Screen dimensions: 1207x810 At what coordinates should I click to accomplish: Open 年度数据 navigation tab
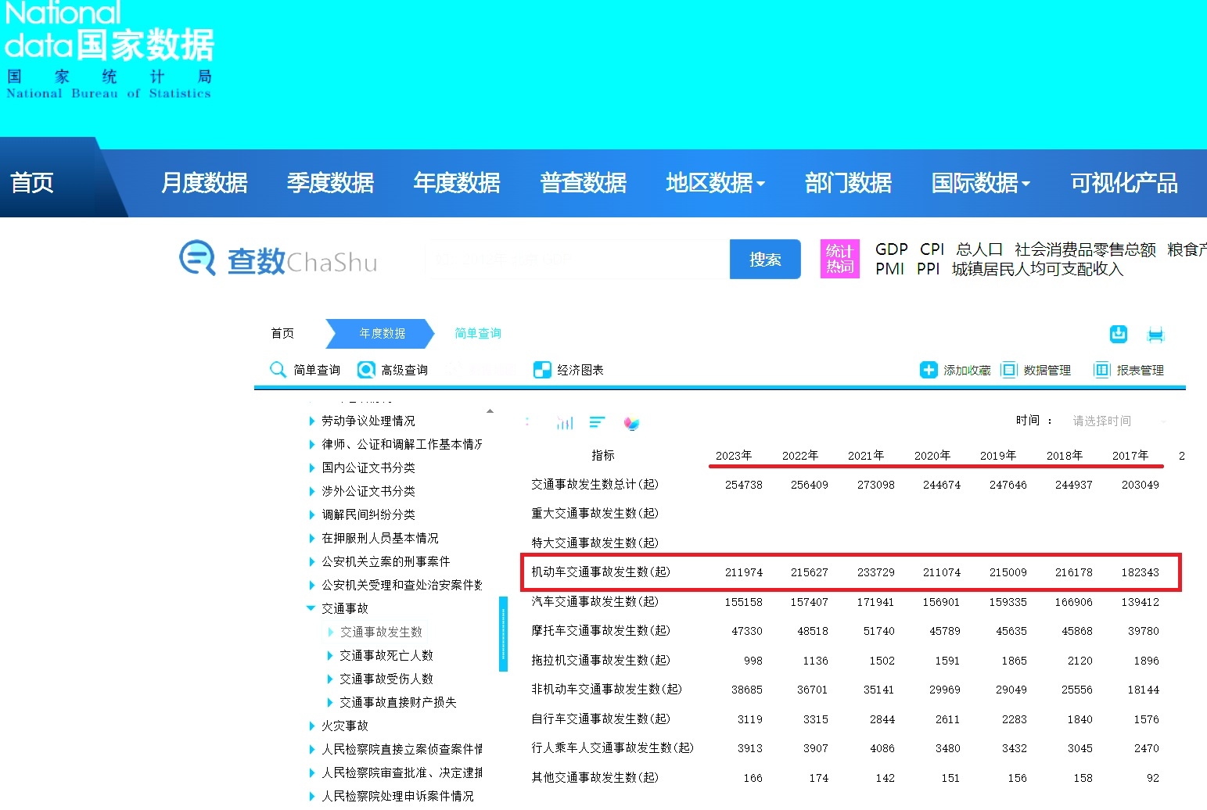point(457,183)
